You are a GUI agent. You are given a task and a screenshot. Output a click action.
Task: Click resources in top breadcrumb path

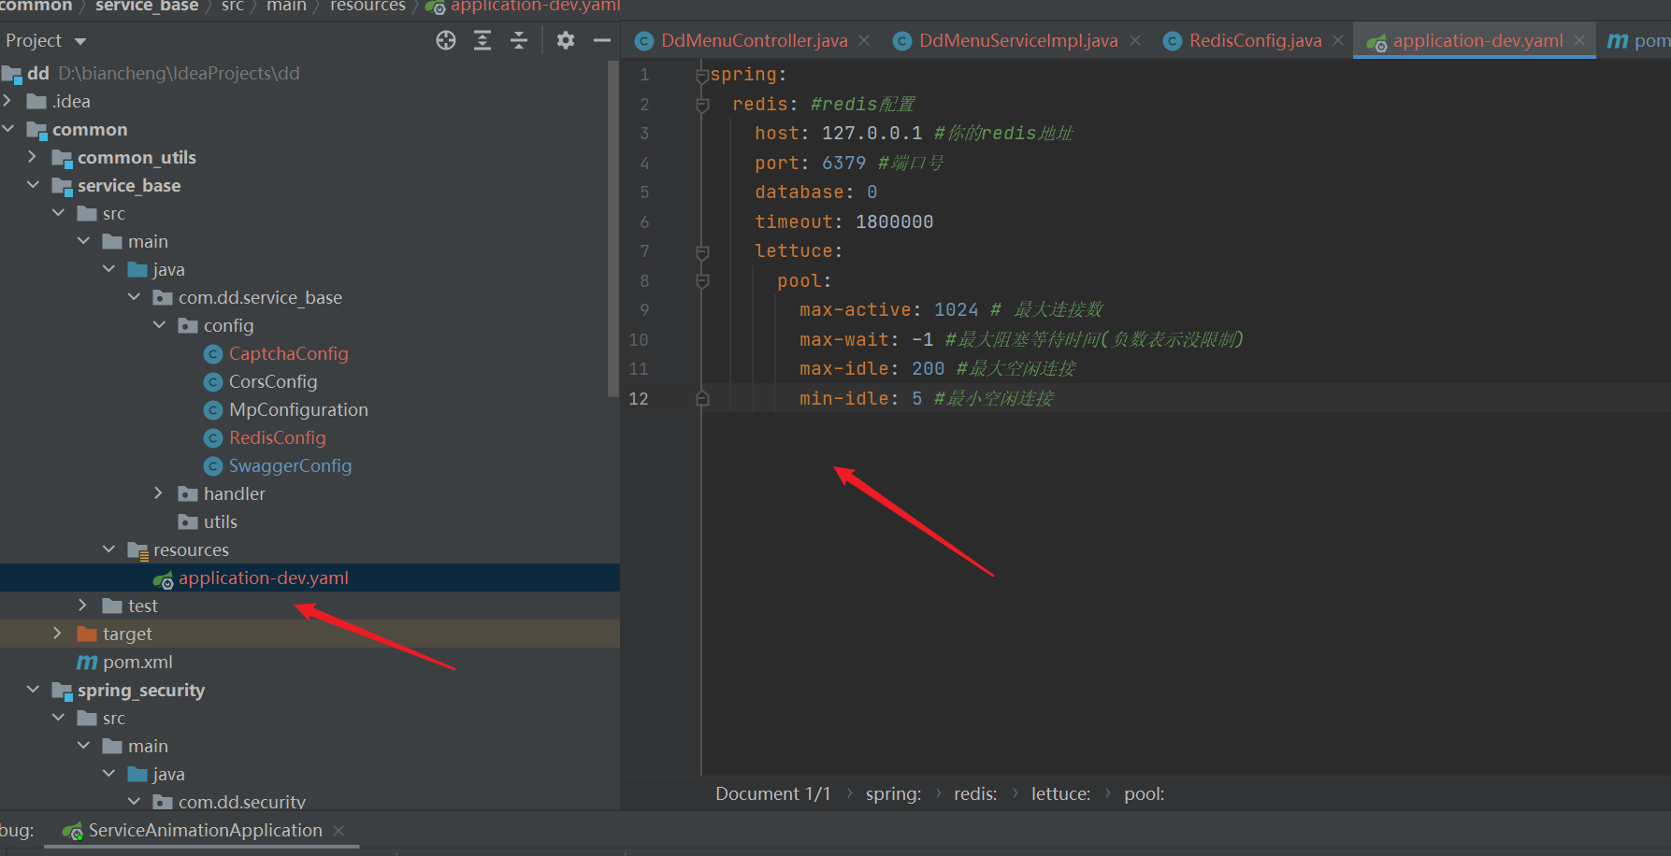tap(367, 7)
